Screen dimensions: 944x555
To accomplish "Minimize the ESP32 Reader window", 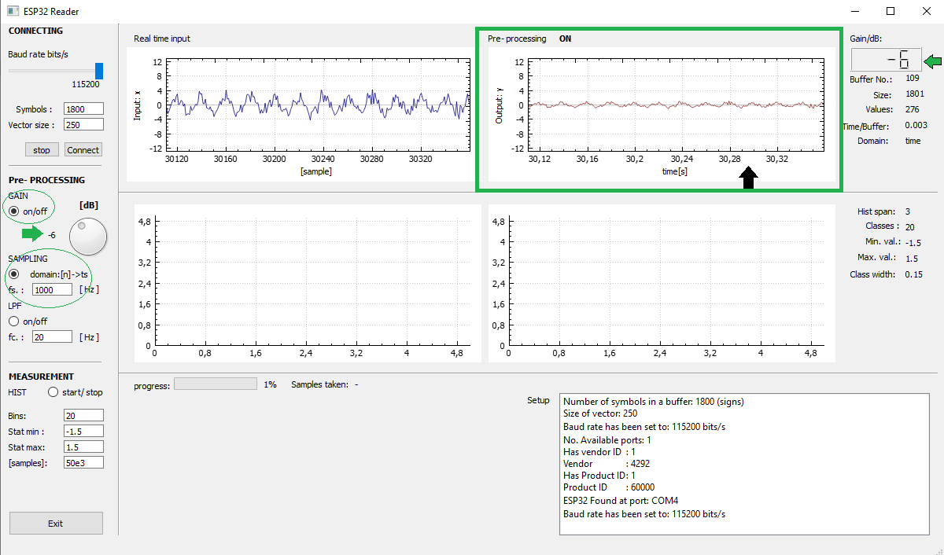I will coord(854,11).
